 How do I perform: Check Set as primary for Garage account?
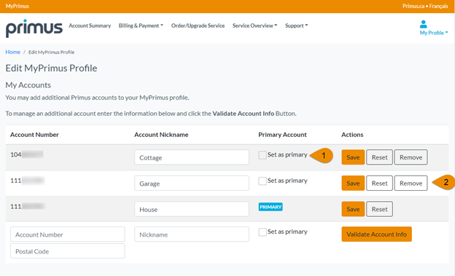click(262, 181)
